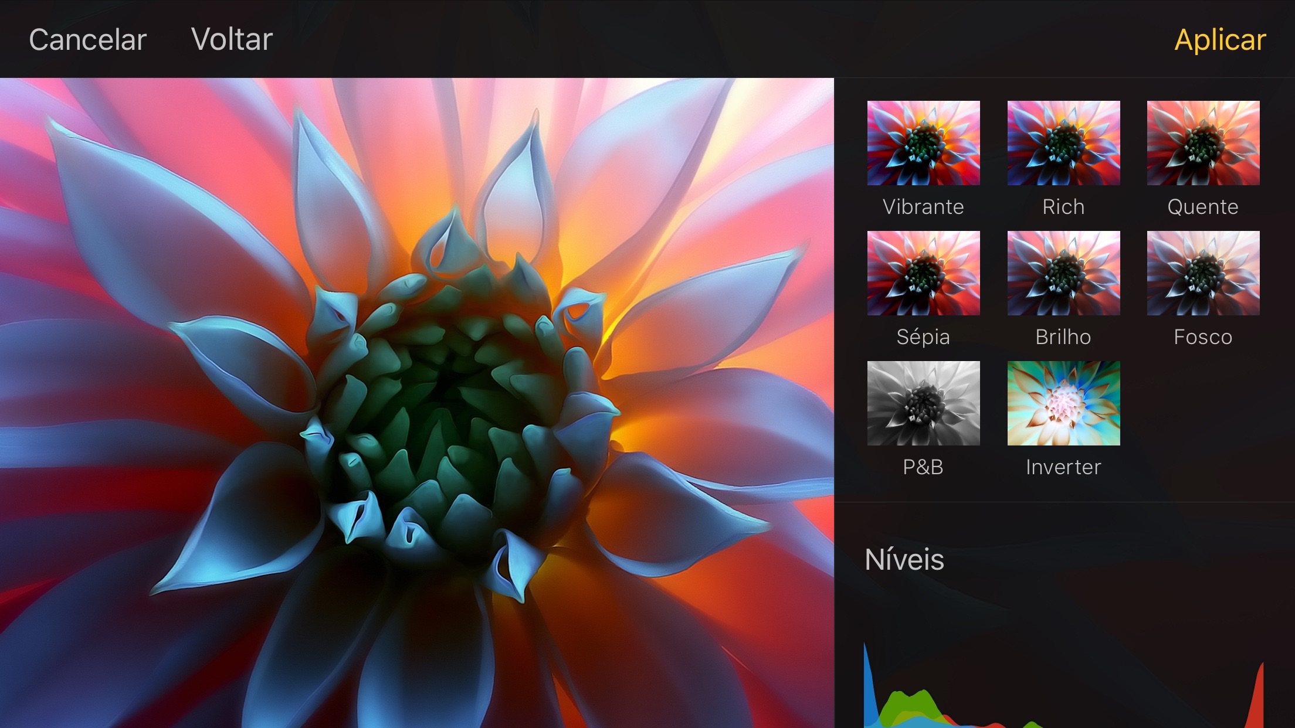This screenshot has width=1295, height=728.
Task: Confirm changes with Aplicar
Action: point(1220,40)
